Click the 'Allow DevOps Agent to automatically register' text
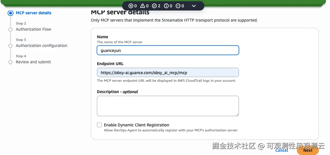Screen dimensions: 330x155 (171, 130)
